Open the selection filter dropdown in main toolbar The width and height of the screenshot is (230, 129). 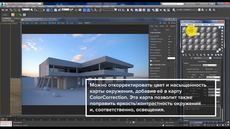tap(26, 10)
